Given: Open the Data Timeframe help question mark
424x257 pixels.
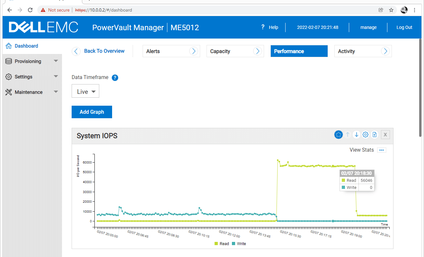Looking at the screenshot, I should click(x=115, y=77).
